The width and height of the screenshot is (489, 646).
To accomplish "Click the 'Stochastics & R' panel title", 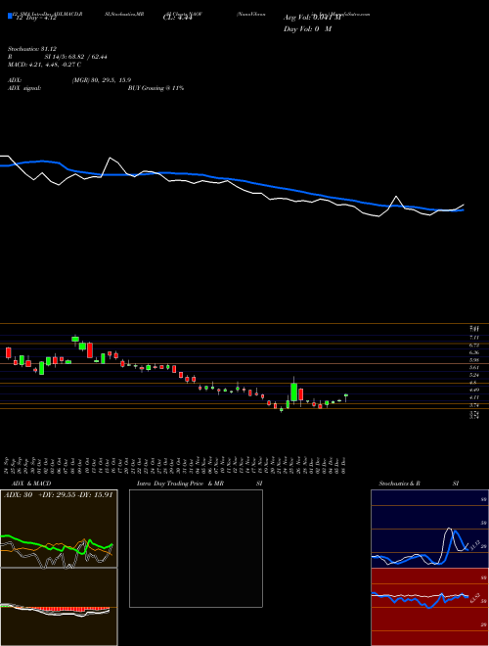I will coord(399,484).
